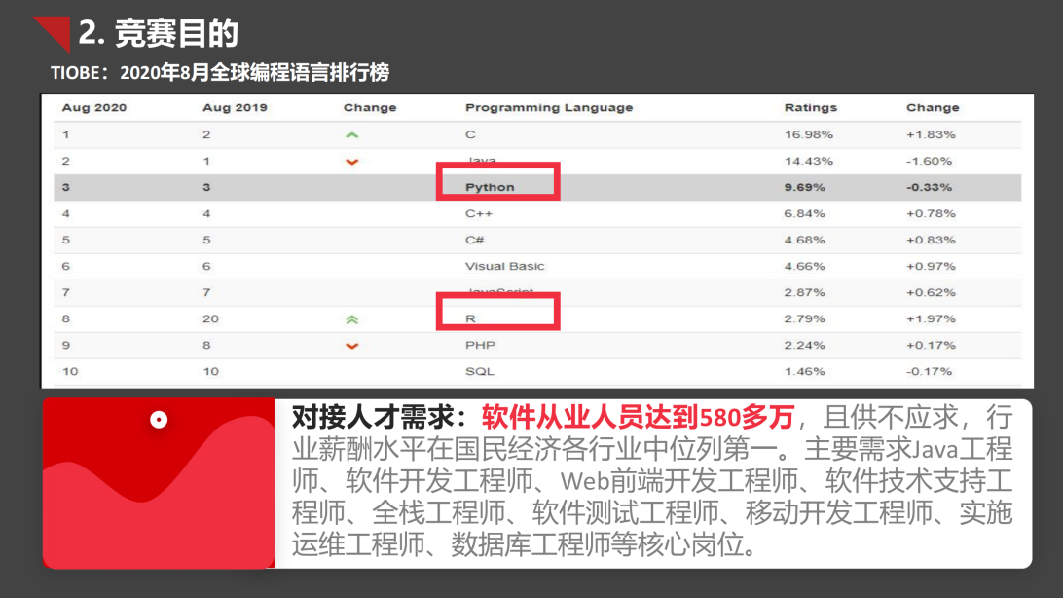Image resolution: width=1063 pixels, height=598 pixels.
Task: Click the rating "6.84%"
Action: (x=805, y=213)
